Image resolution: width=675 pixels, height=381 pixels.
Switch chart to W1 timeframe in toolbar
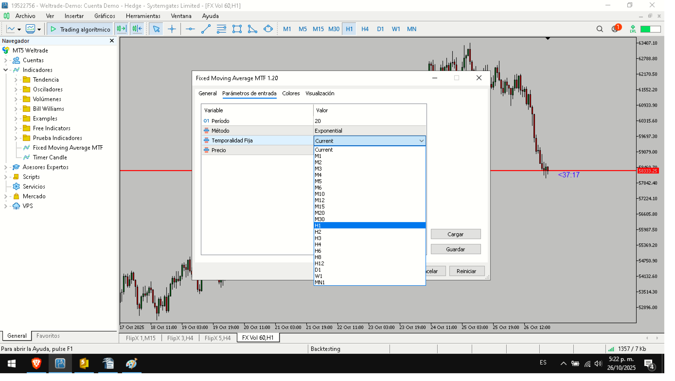[x=396, y=29]
